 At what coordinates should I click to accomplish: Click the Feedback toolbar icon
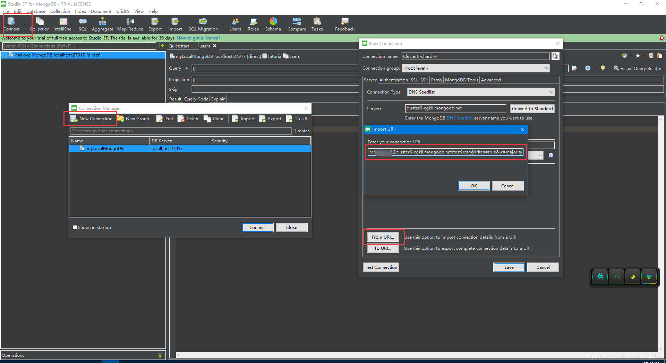click(x=344, y=24)
